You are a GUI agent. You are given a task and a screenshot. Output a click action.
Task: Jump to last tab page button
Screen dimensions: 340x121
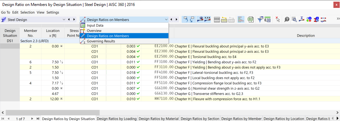click(38, 119)
